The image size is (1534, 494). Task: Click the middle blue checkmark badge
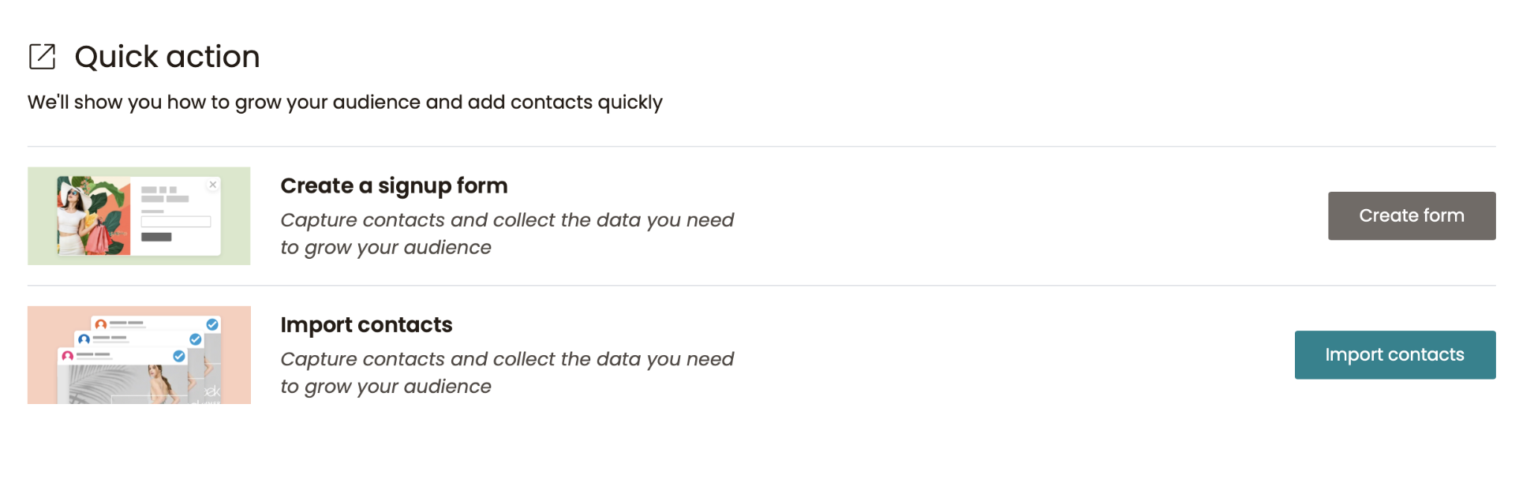196,339
